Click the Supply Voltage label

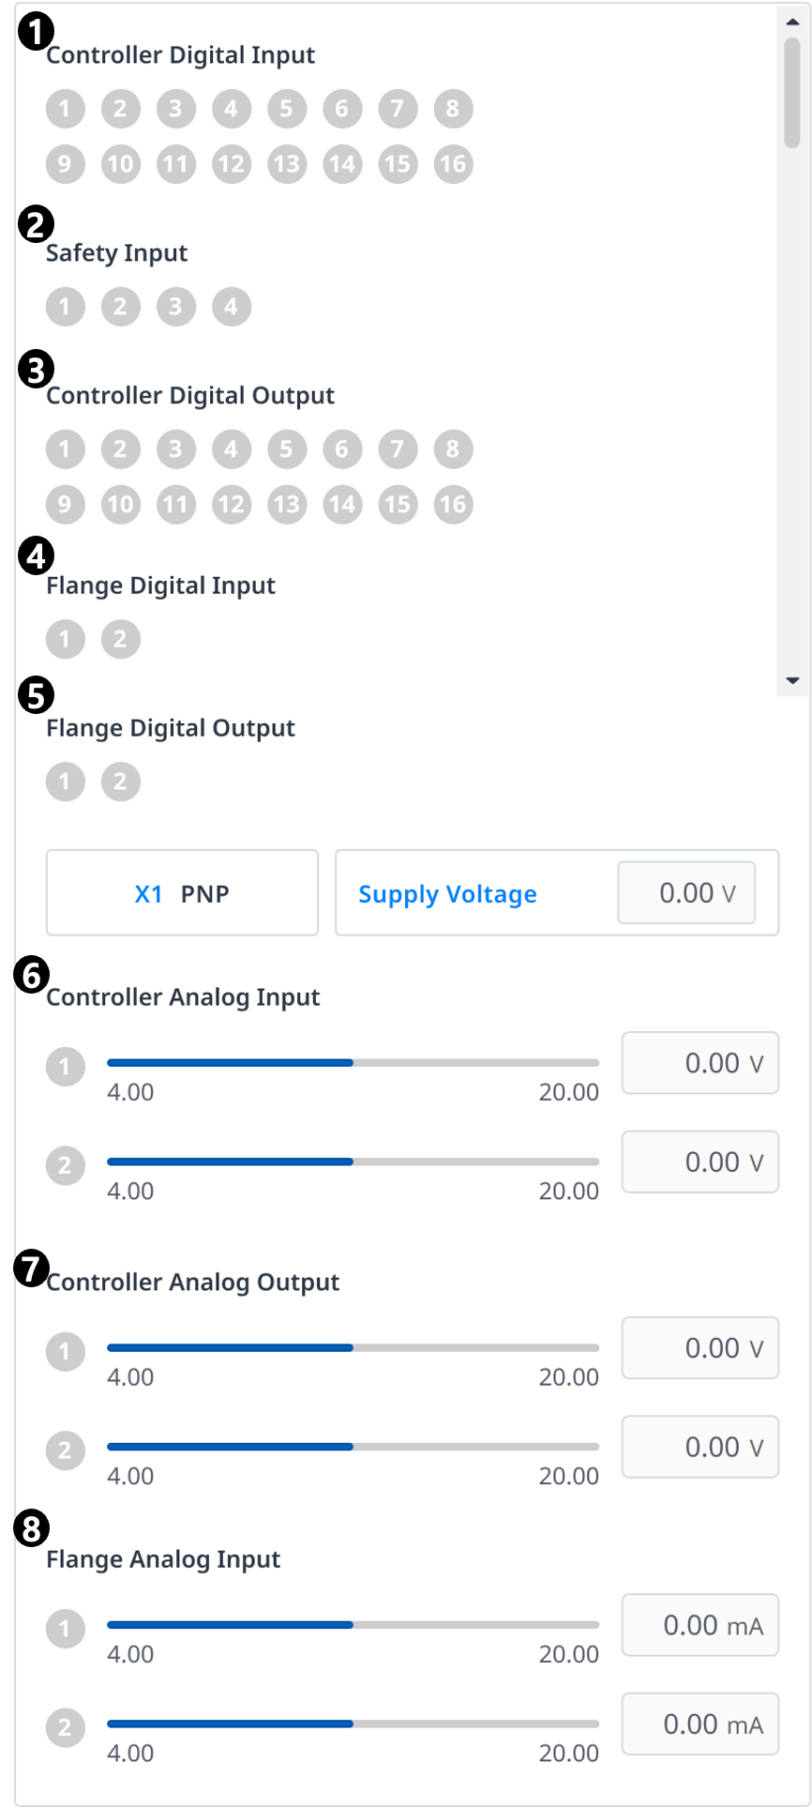(447, 894)
